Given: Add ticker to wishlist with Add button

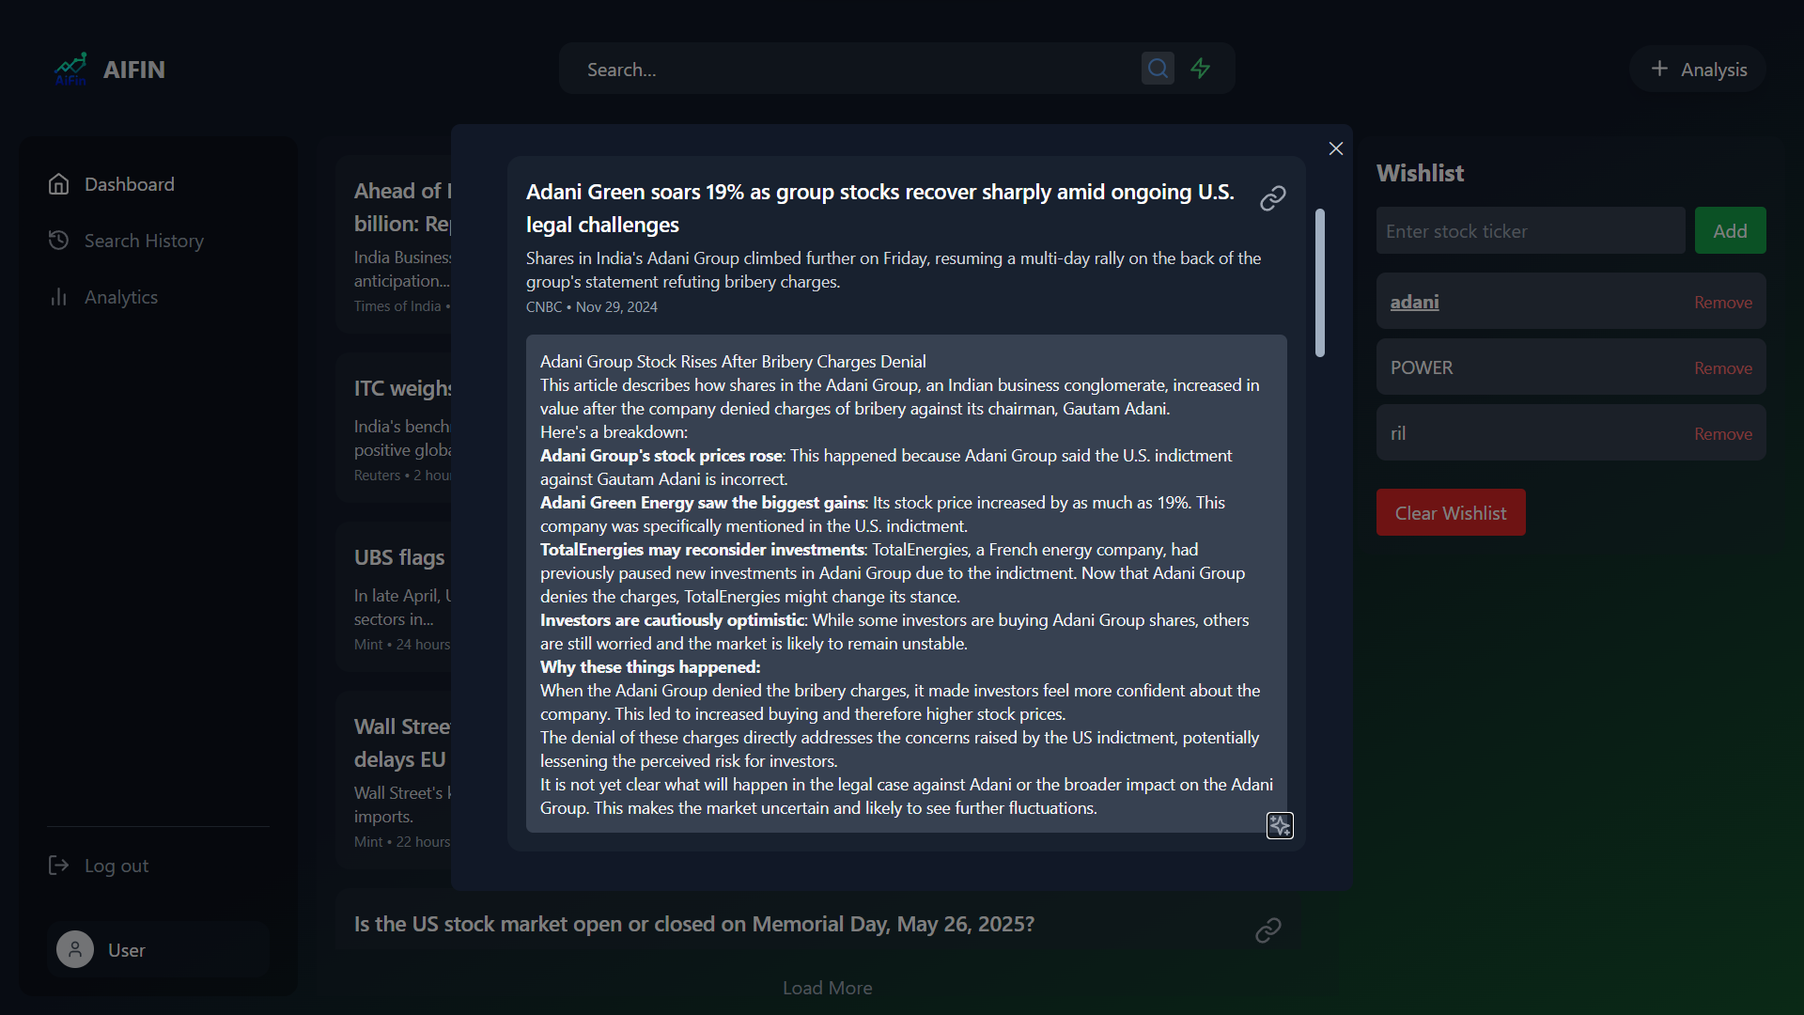Looking at the screenshot, I should pyautogui.click(x=1730, y=230).
